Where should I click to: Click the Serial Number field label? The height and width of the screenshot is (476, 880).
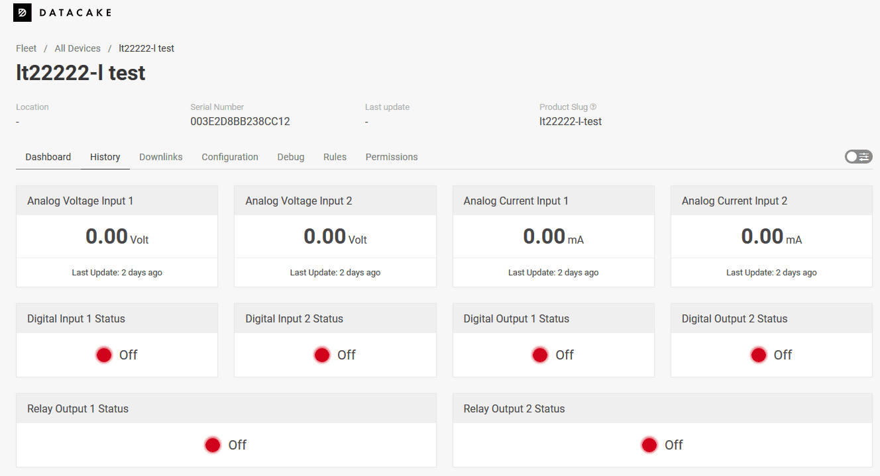coord(217,107)
